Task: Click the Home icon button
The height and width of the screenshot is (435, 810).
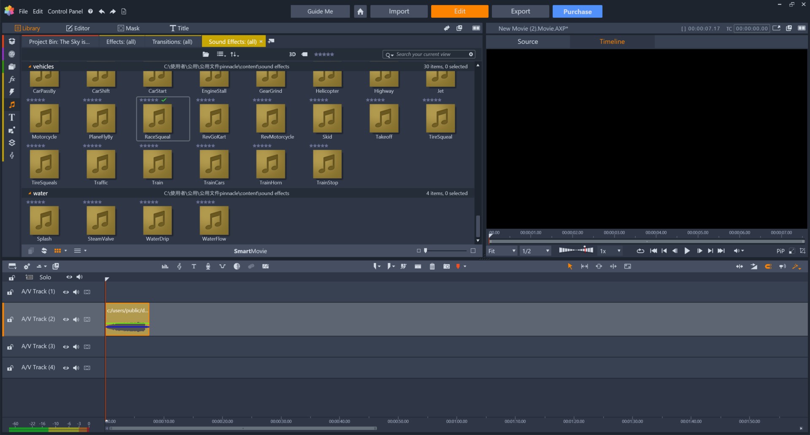Action: click(360, 11)
